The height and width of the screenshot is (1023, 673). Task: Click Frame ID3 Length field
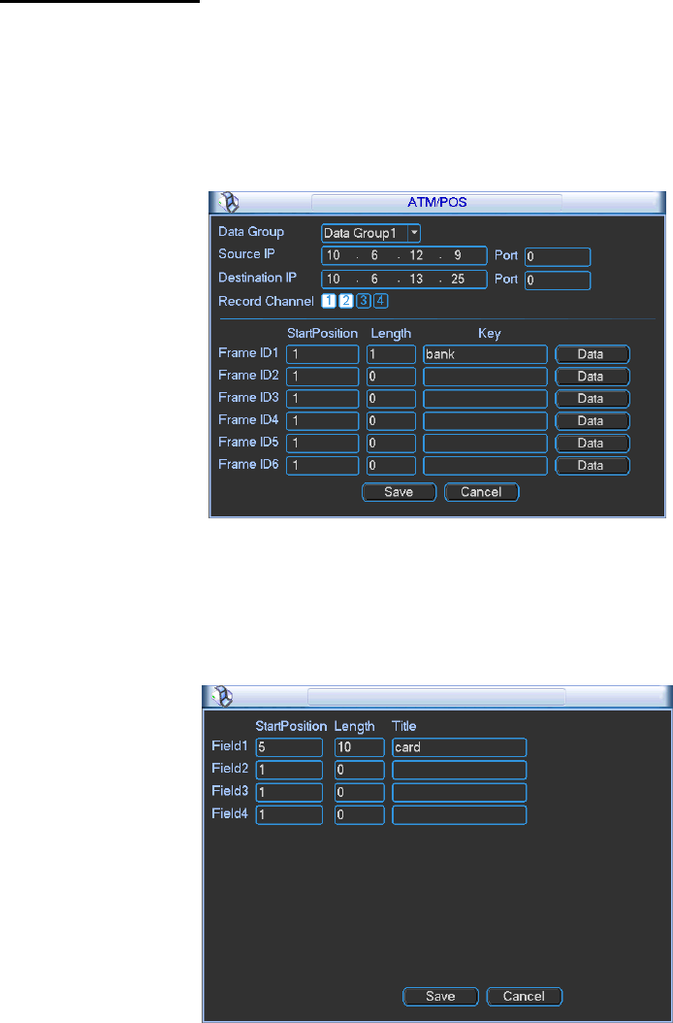coord(391,399)
